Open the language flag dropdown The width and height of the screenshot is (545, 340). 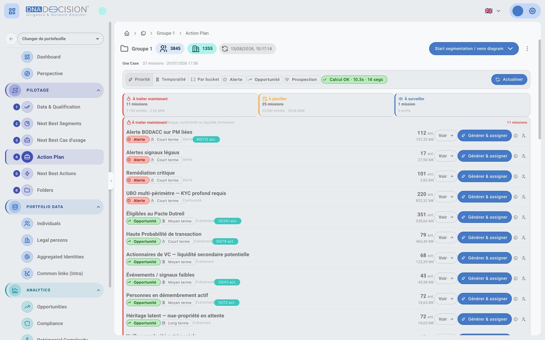[493, 11]
